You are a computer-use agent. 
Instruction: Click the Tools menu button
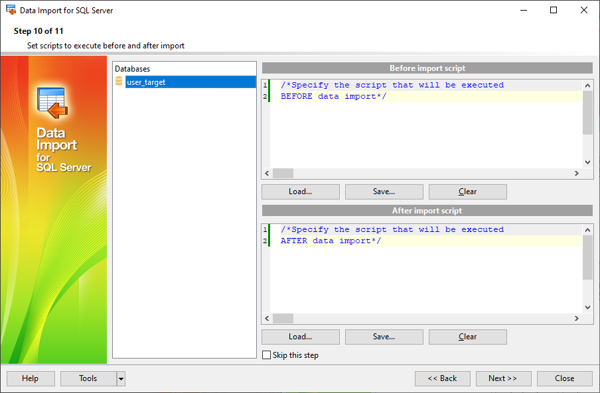[88, 378]
